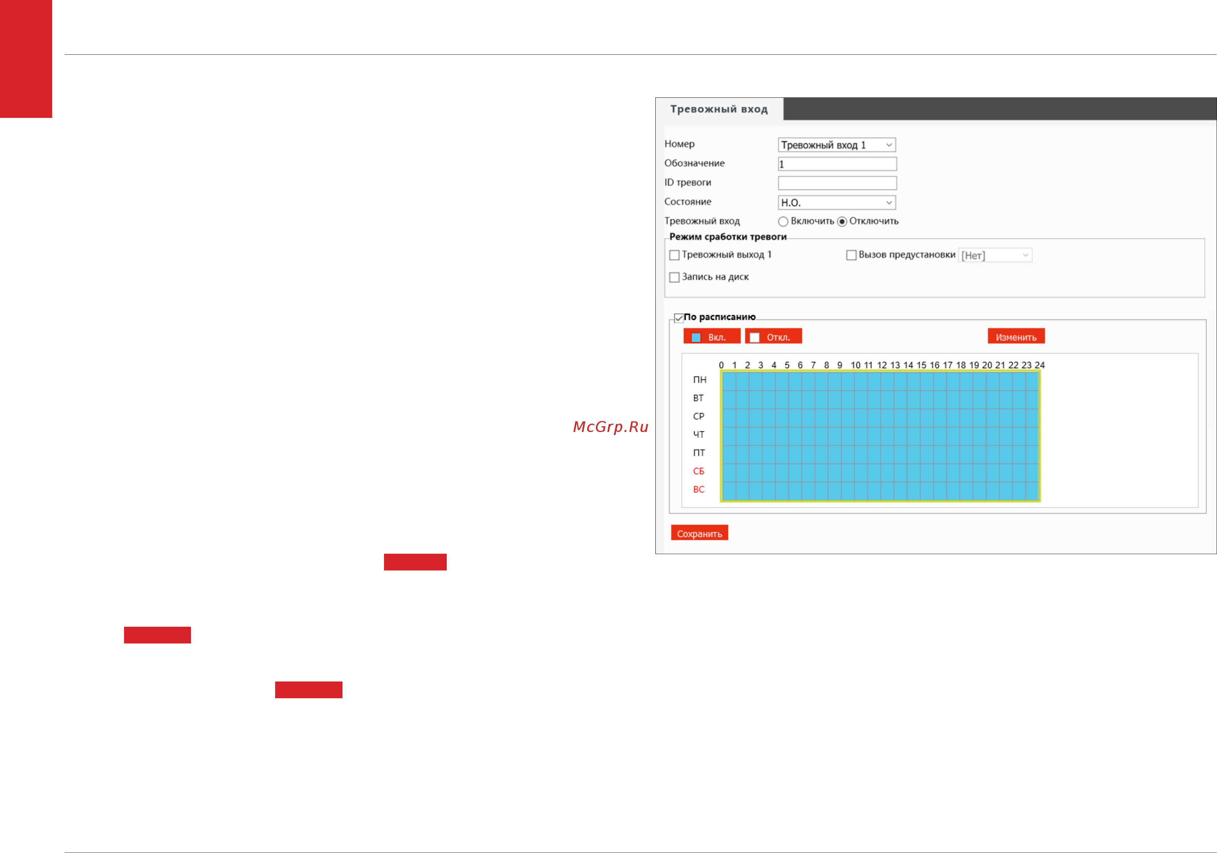The image size is (1217, 853).
Task: Open the Номер dropdown Тревожный вход 1
Action: [x=836, y=145]
